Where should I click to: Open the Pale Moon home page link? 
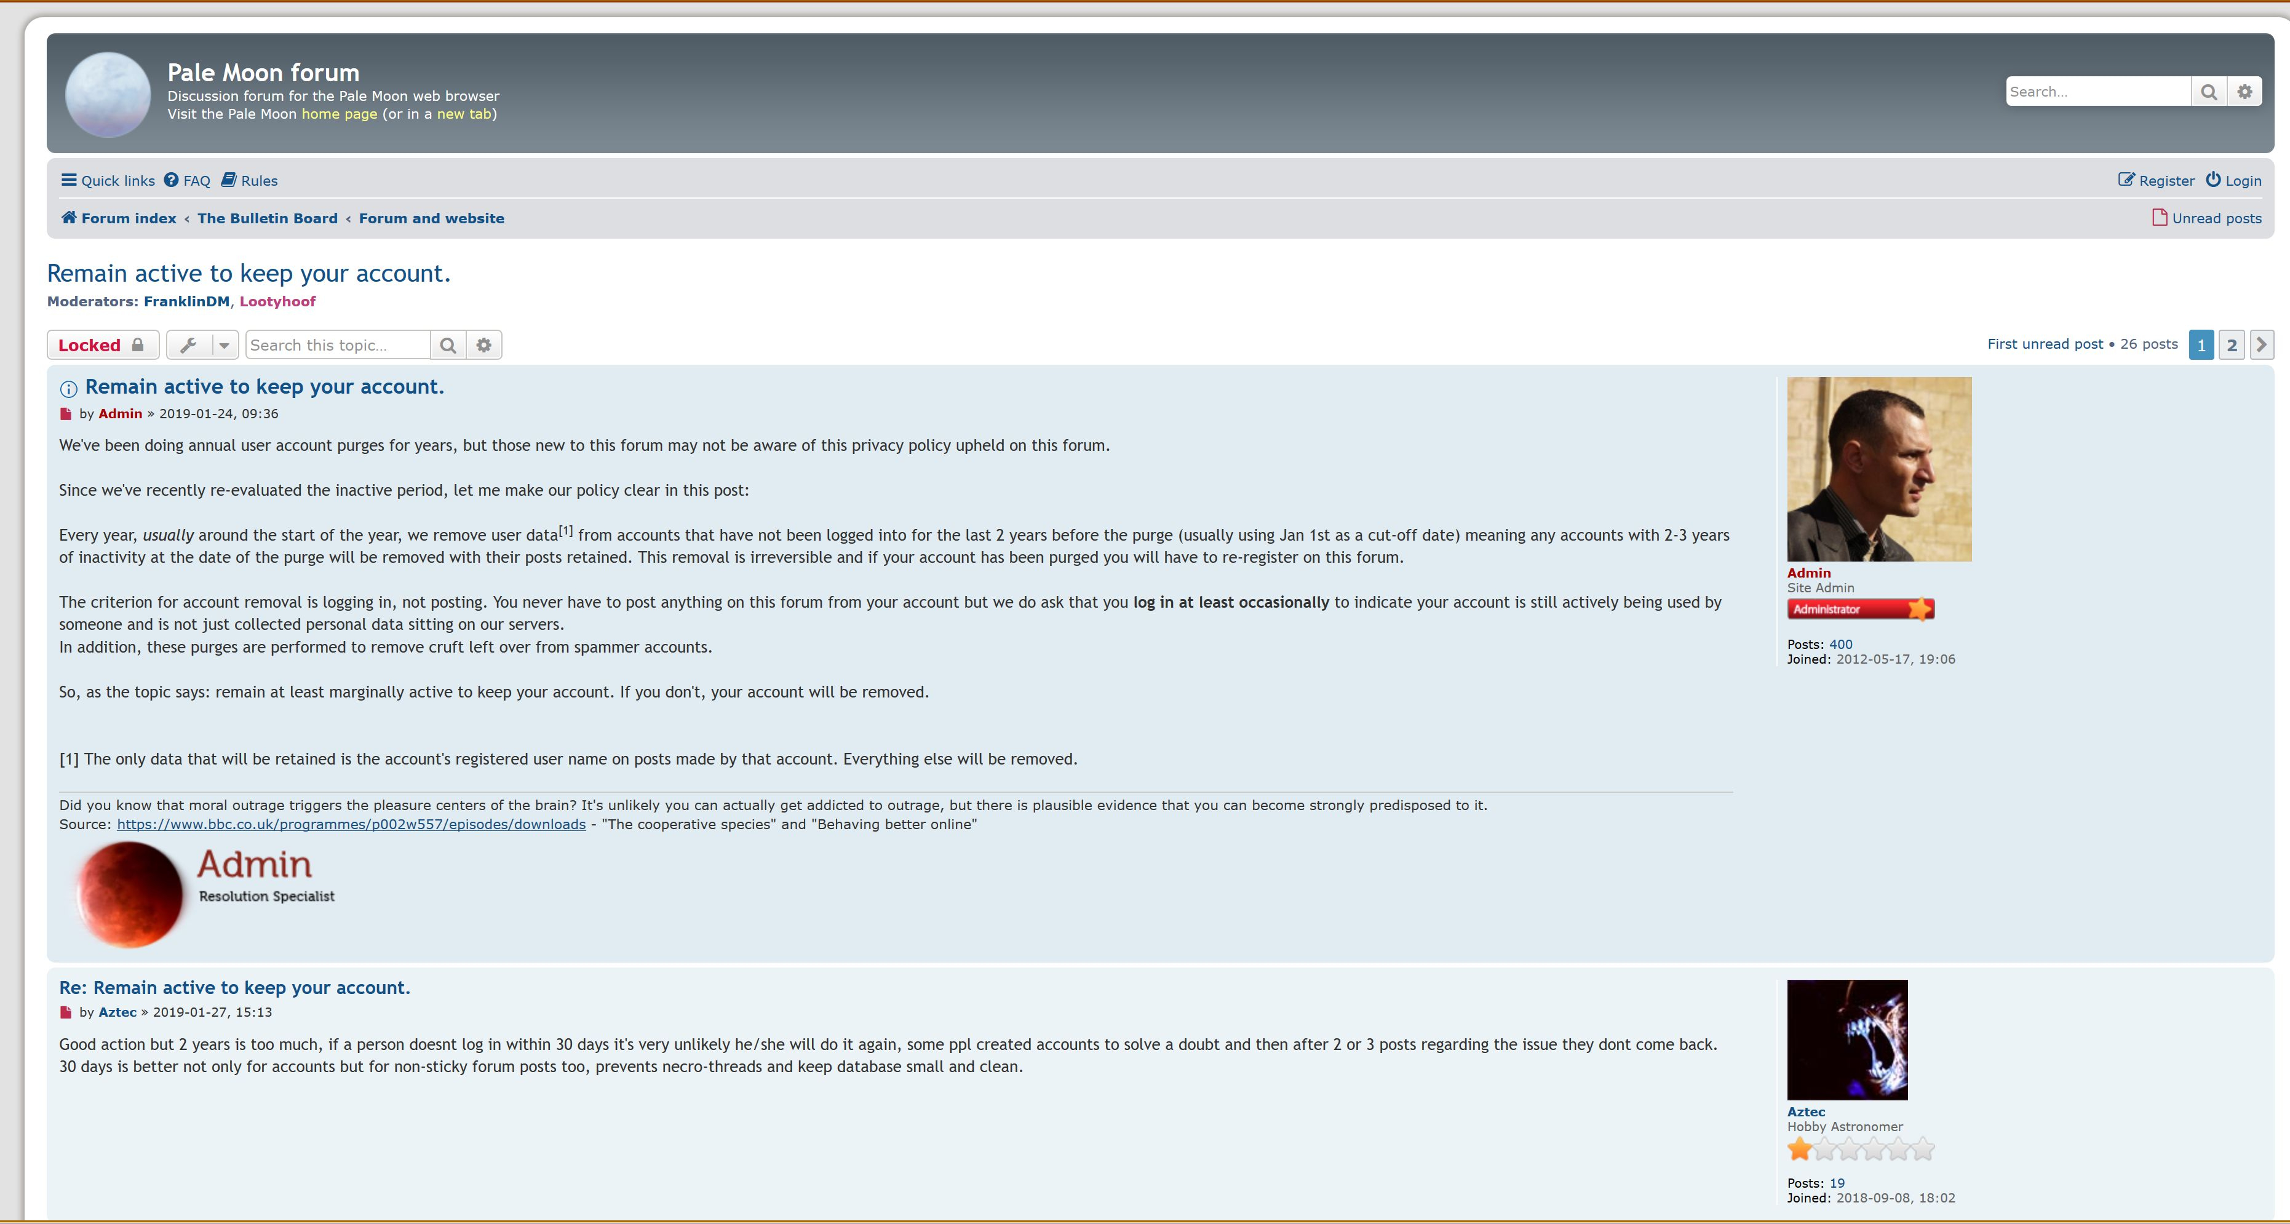tap(340, 114)
